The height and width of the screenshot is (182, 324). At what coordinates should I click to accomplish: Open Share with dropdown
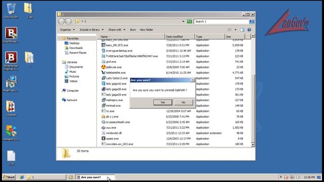(117, 30)
